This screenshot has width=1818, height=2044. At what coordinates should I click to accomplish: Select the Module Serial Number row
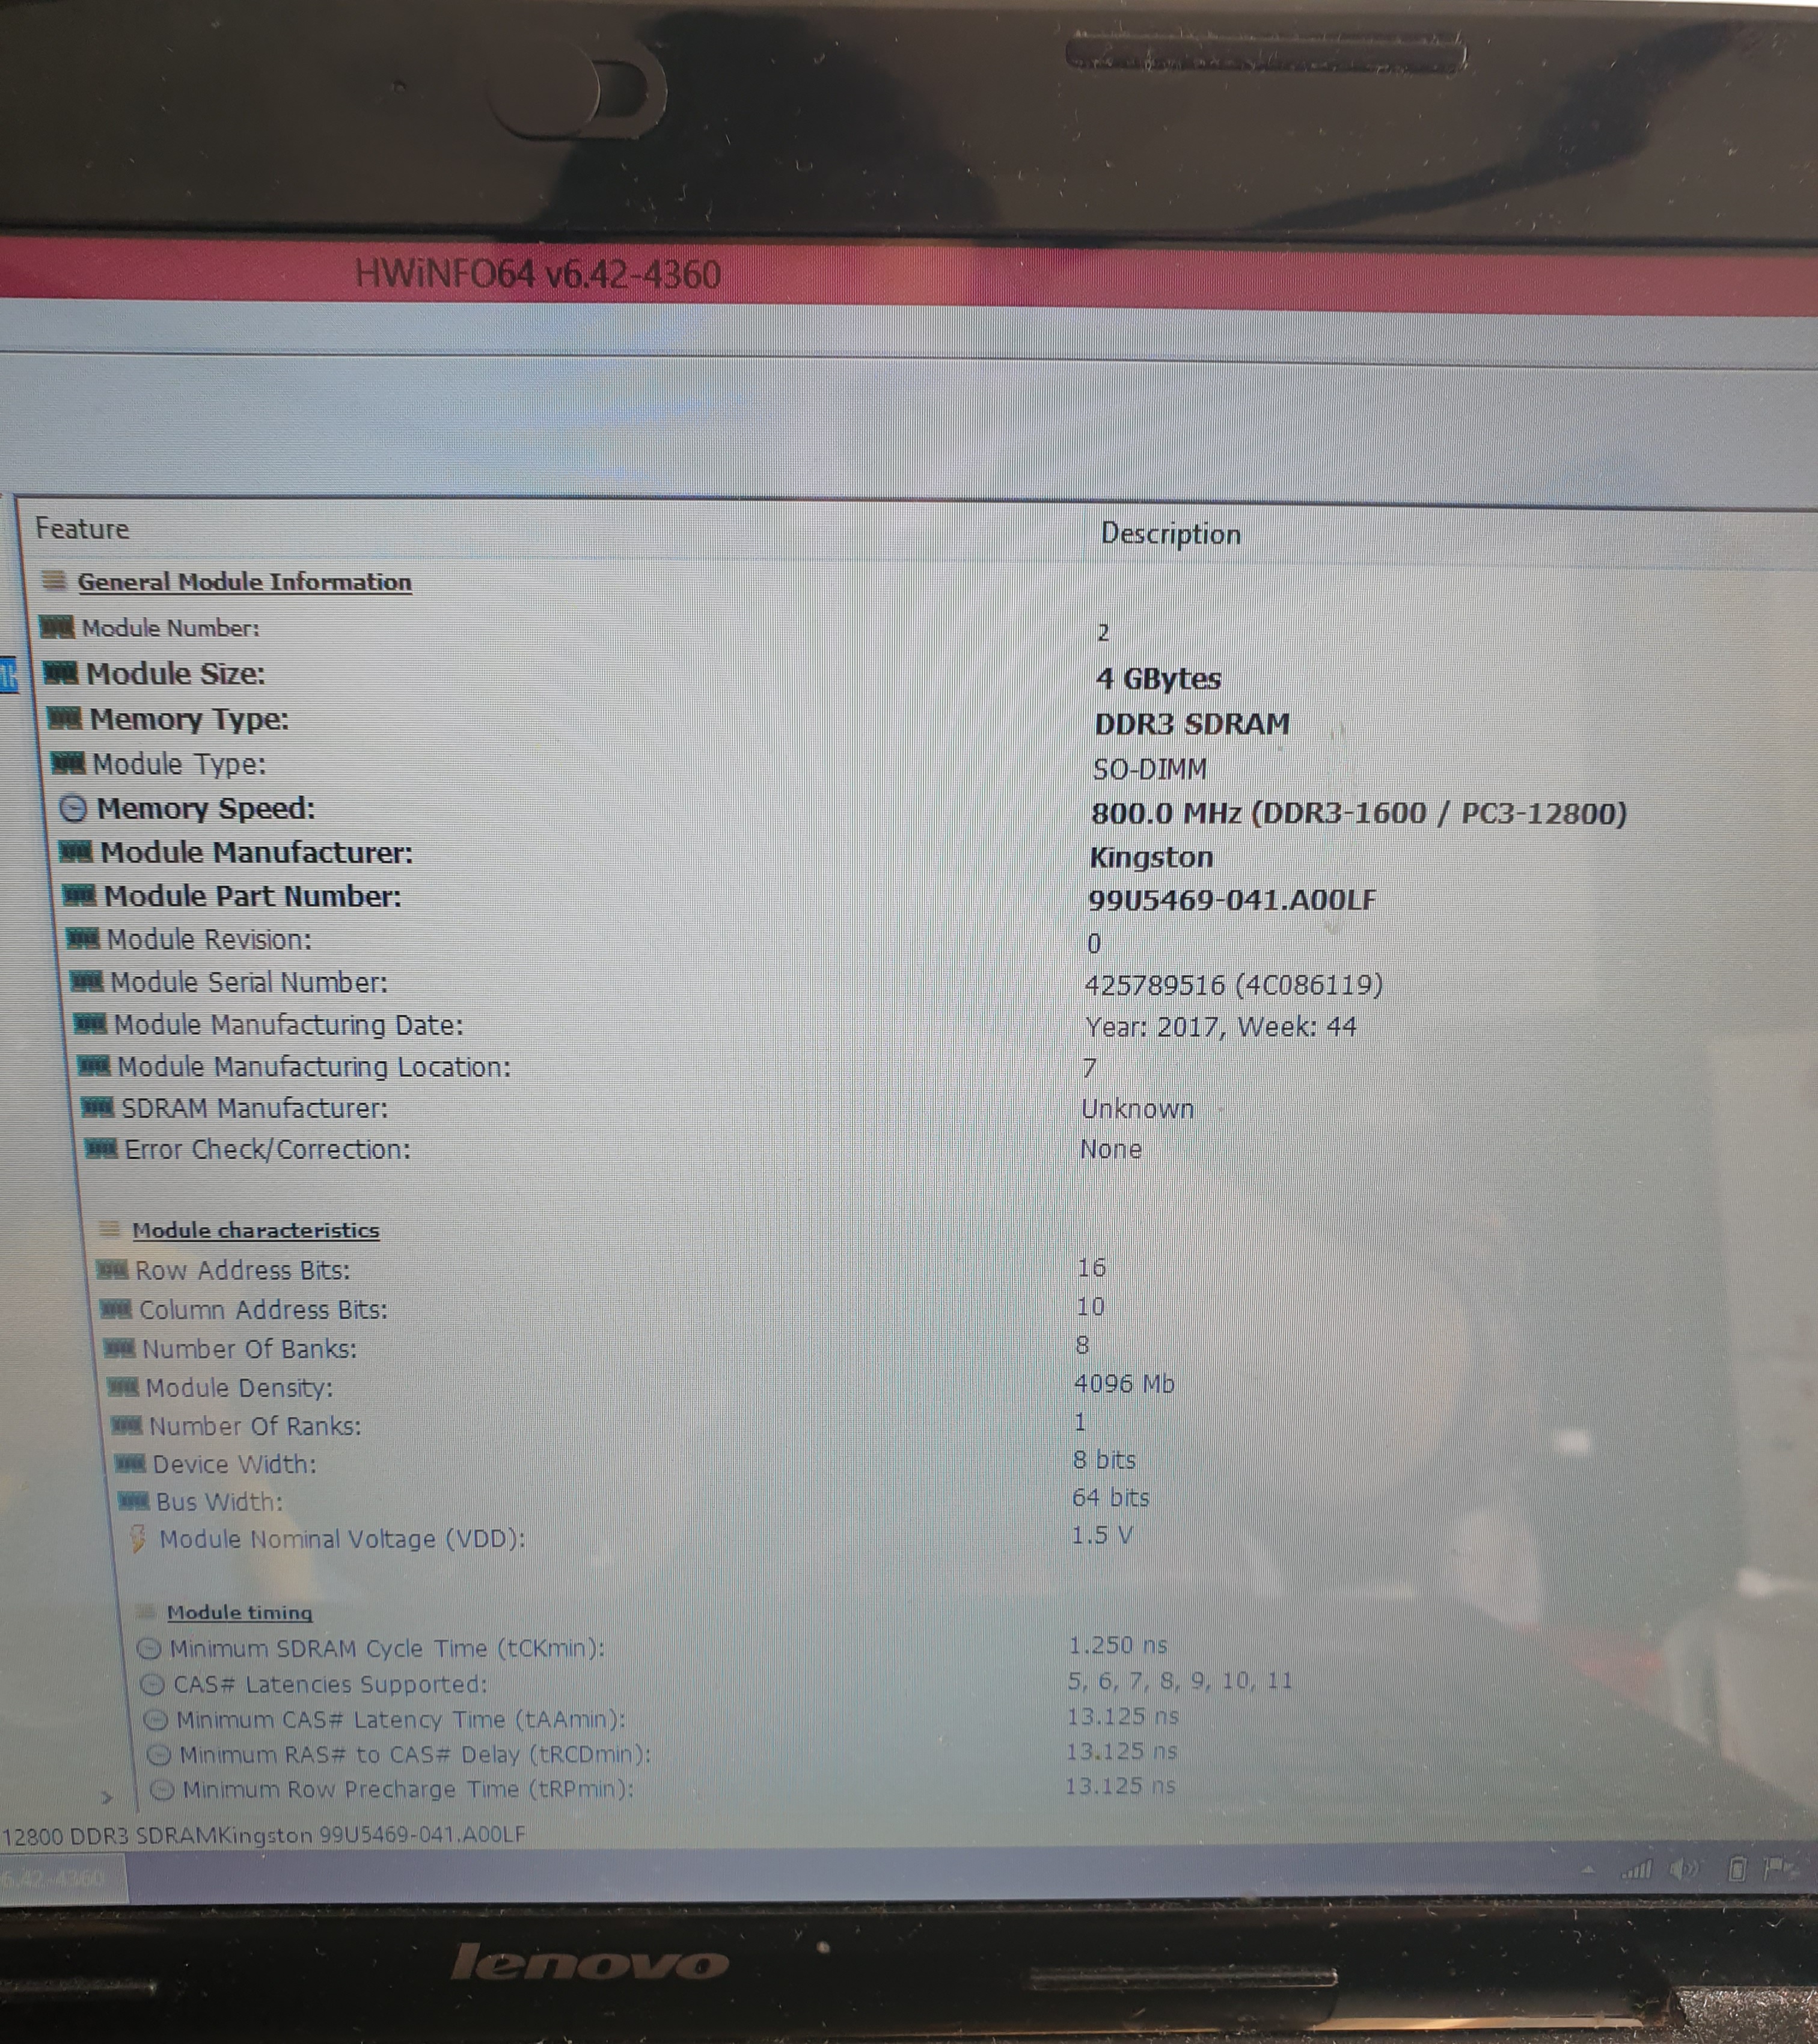point(248,982)
